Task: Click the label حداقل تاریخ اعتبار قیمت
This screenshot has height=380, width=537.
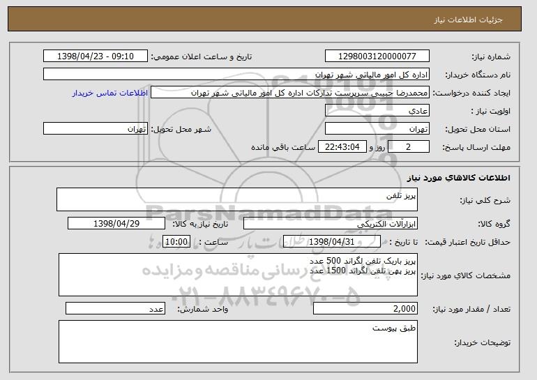Action: [468, 242]
